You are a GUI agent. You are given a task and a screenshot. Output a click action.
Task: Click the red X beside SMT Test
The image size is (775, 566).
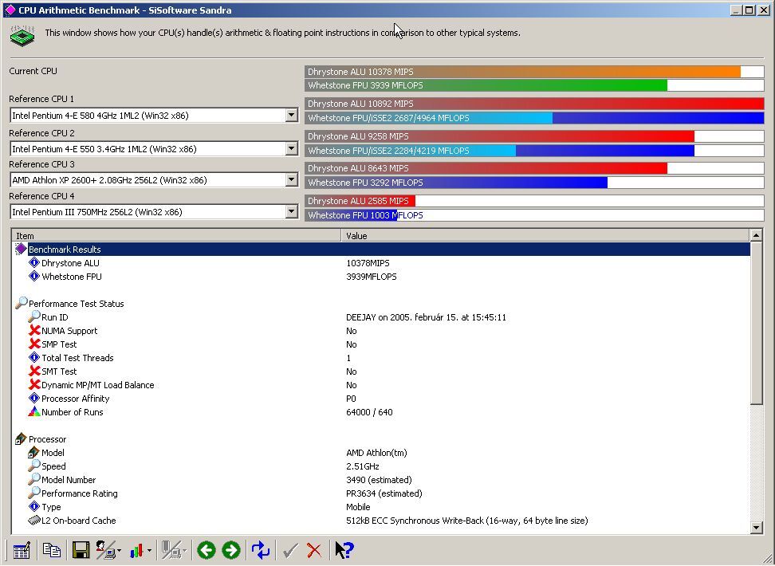click(x=34, y=371)
